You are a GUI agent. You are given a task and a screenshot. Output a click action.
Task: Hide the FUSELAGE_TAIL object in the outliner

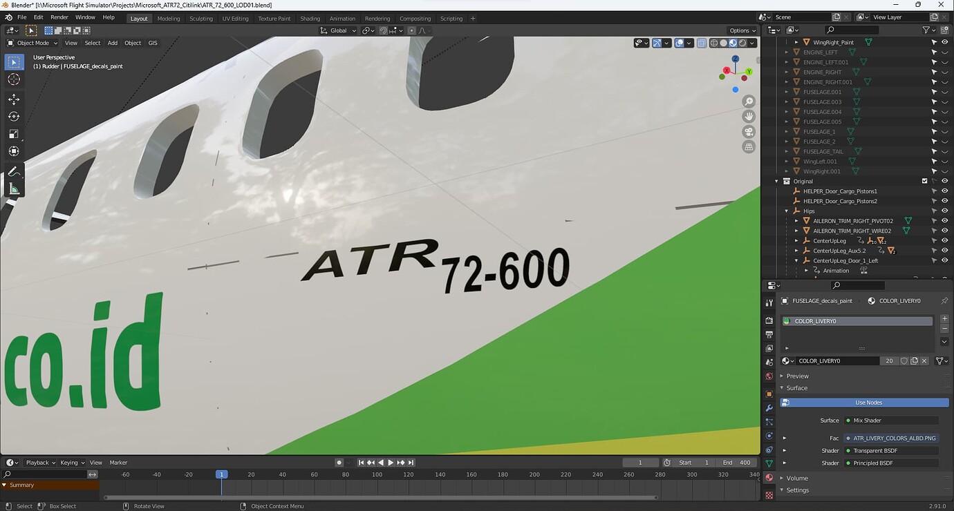(x=945, y=151)
